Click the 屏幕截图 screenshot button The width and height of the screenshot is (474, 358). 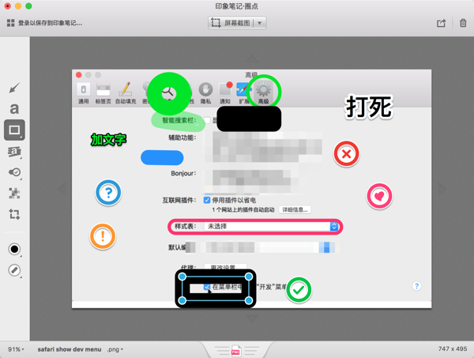pyautogui.click(x=231, y=23)
